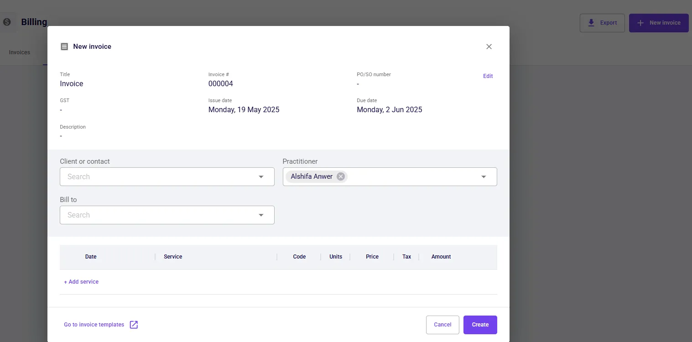The image size is (692, 342).
Task: Click the Export download icon
Action: pyautogui.click(x=591, y=23)
